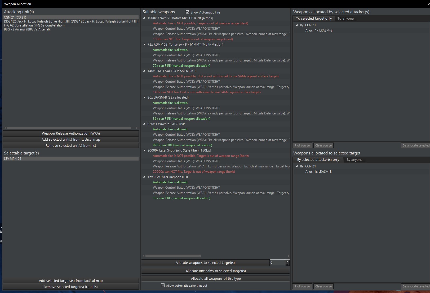This screenshot has height=293, width=430.
Task: Click the attacking units horizontal scrollbar
Action: tap(69, 128)
